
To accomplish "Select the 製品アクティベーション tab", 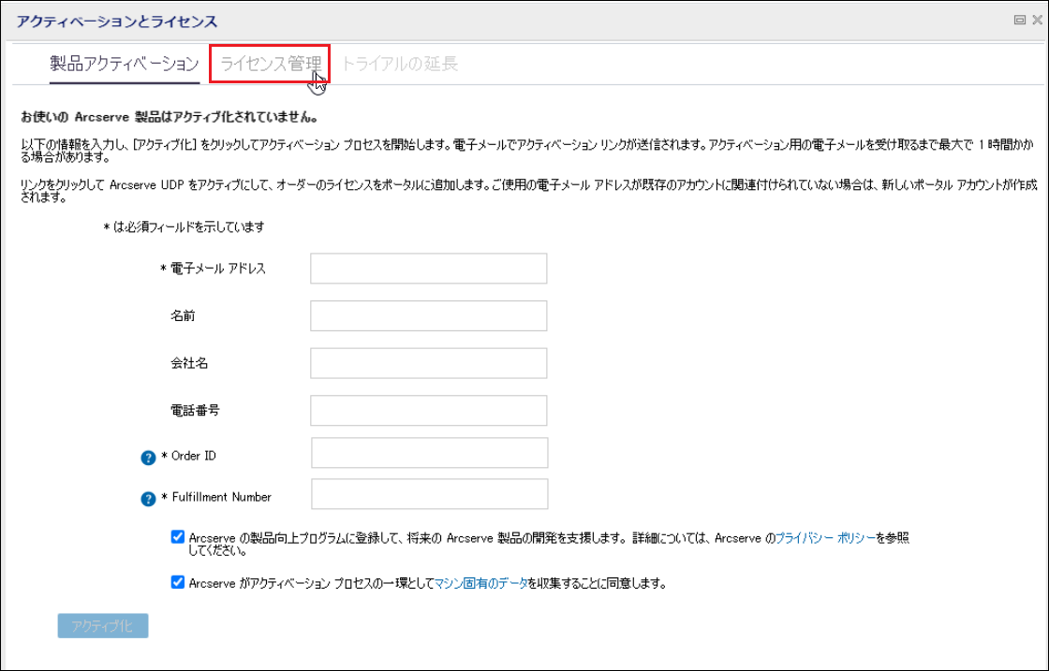I will (124, 64).
